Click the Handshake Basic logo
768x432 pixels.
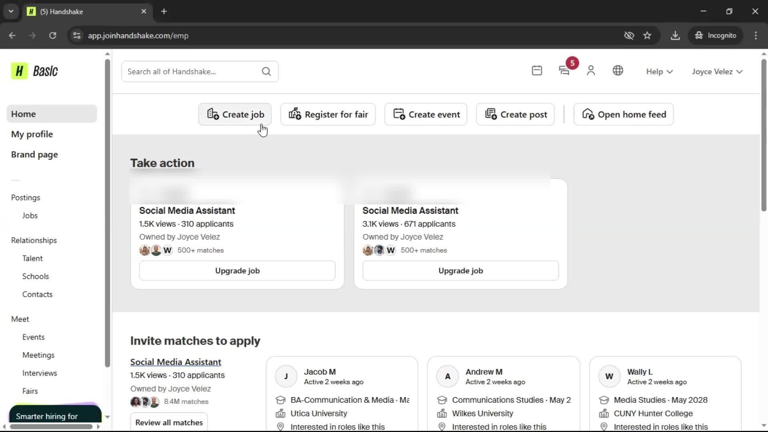pos(35,71)
